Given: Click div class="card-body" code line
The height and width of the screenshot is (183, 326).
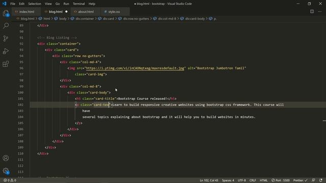Looking at the screenshot, I should [89, 93].
